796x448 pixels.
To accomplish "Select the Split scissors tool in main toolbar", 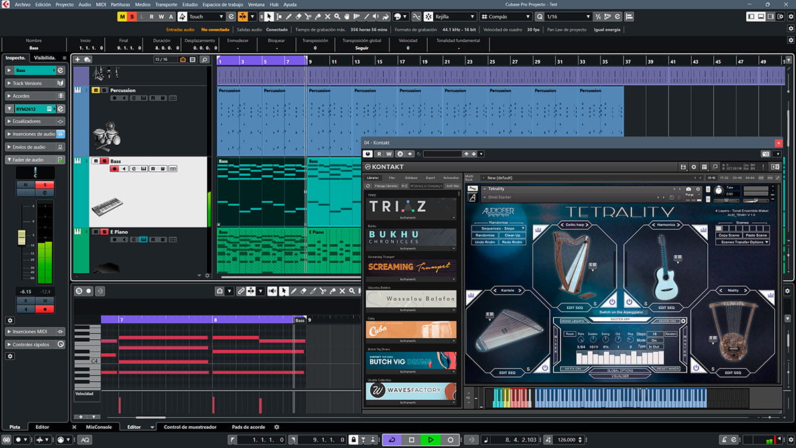I will pos(308,17).
